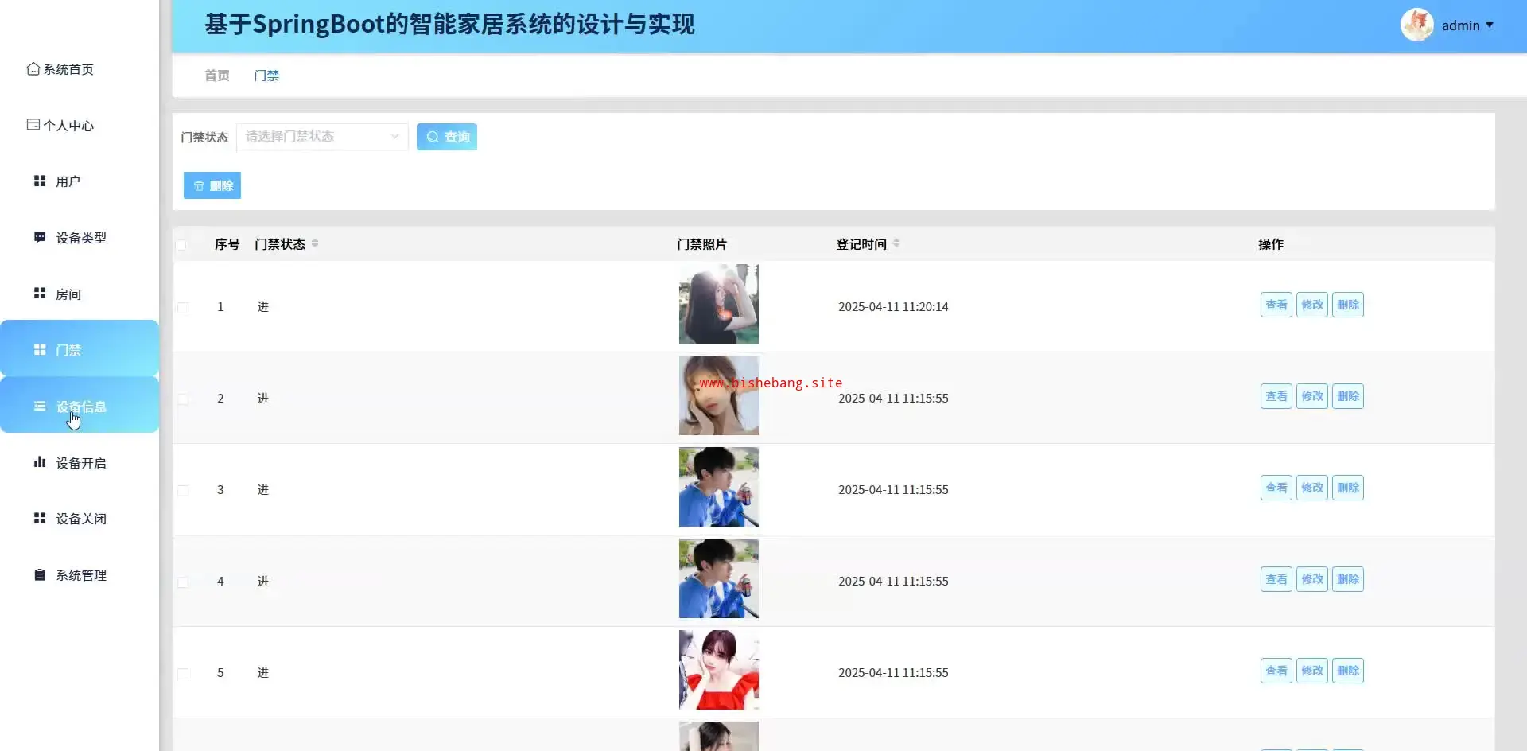Click the admin avatar picture
Viewport: 1527px width, 751px height.
(x=1417, y=25)
